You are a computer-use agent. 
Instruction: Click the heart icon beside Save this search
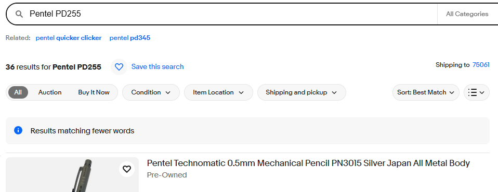119,67
